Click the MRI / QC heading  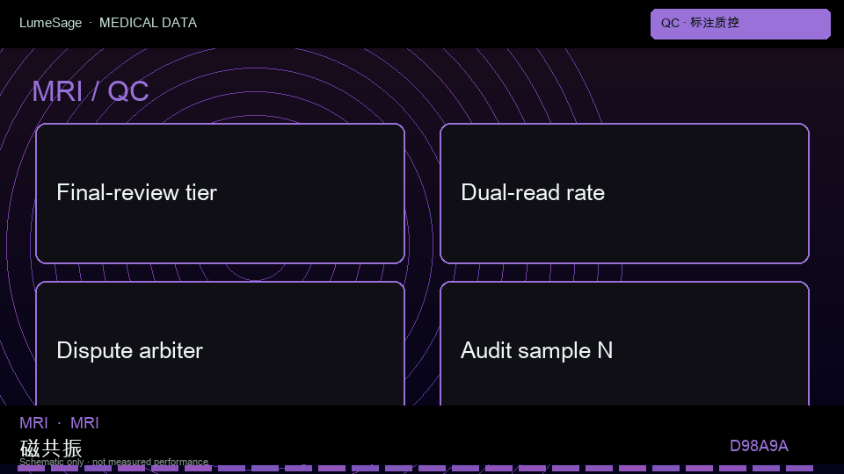point(91,91)
